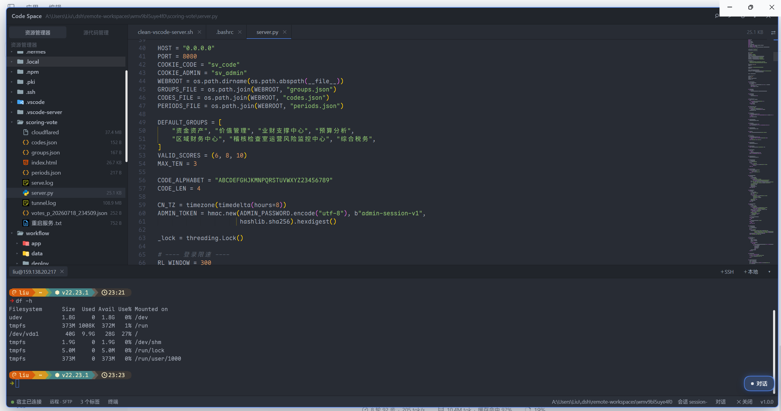The height and width of the screenshot is (411, 781).
Task: Expand the .local folder
Action: pos(12,62)
